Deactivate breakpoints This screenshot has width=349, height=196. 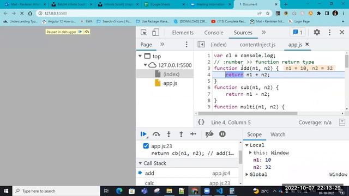pos(209,134)
